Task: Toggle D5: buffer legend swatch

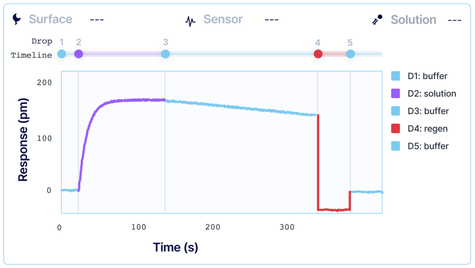Action: pyautogui.click(x=395, y=146)
